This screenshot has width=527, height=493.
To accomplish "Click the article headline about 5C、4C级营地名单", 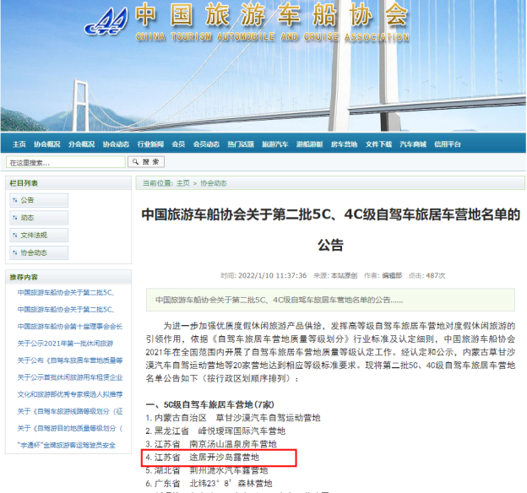I will 331,229.
